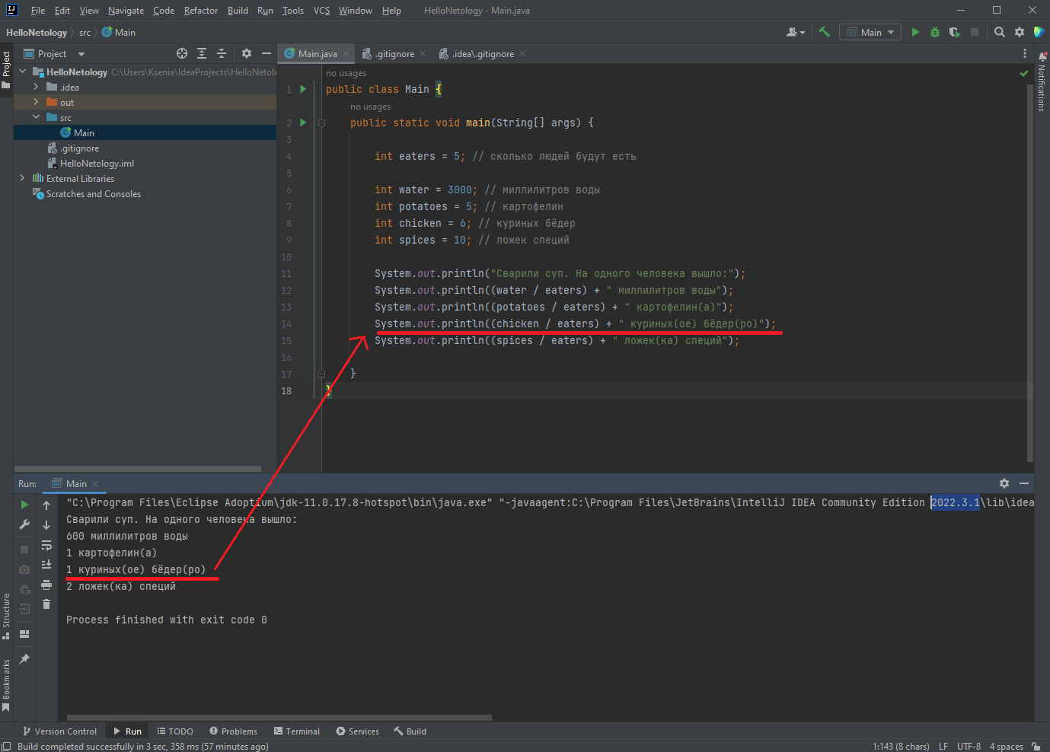Click the run gutter arrow beside class Main
Screen dimensions: 1050x752
(303, 89)
